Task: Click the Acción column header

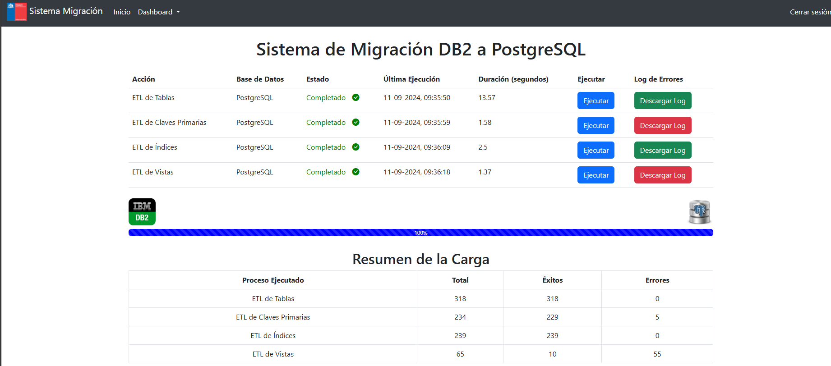Action: (143, 79)
